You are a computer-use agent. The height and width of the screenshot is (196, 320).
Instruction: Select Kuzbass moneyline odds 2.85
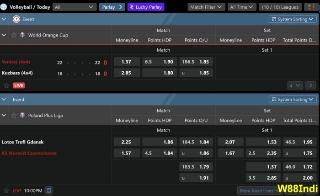[127, 73]
